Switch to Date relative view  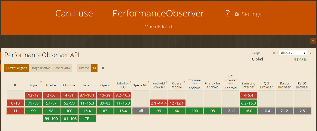coord(62,68)
